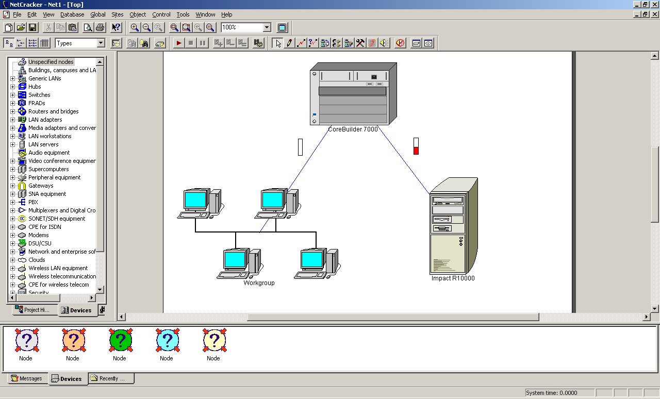Expand the Modems tree node
This screenshot has height=399, width=660.
point(13,235)
